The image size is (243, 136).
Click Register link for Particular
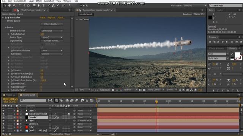pos(51,18)
